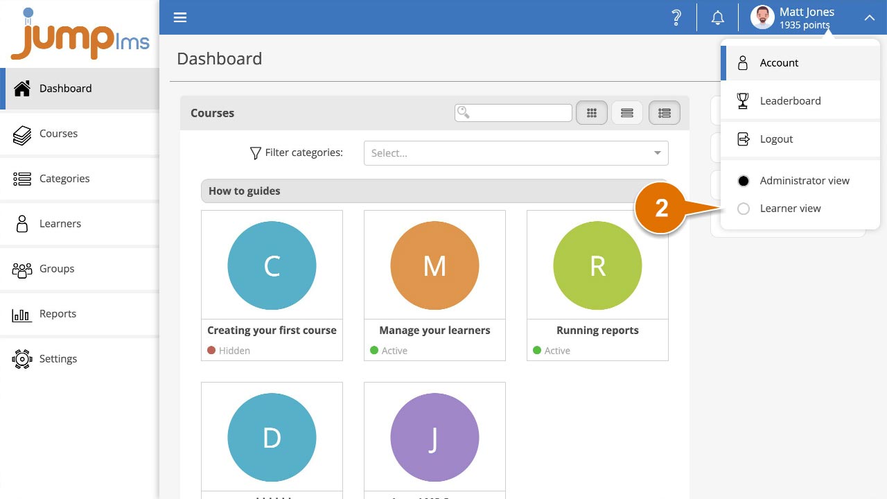The height and width of the screenshot is (499, 887).
Task: Click the Dashboard page heading
Action: tap(220, 59)
